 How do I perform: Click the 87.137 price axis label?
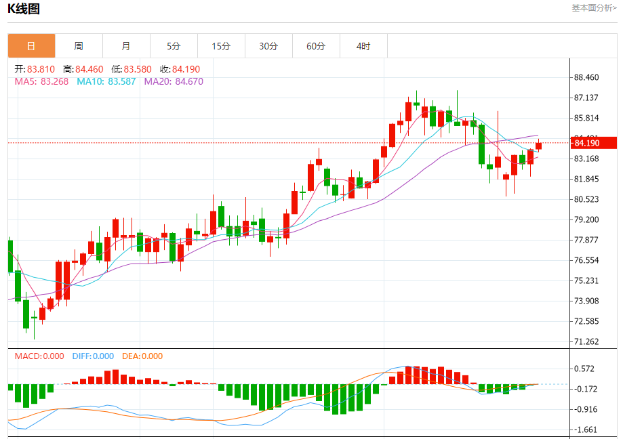[586, 98]
